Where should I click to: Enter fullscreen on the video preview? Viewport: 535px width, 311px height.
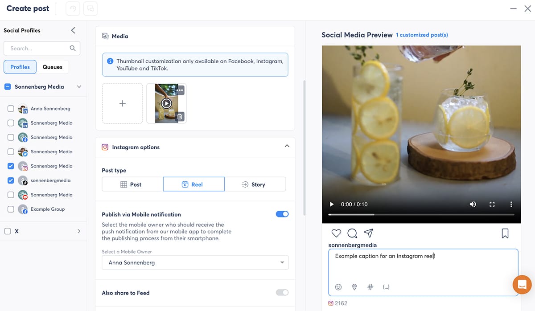click(492, 204)
